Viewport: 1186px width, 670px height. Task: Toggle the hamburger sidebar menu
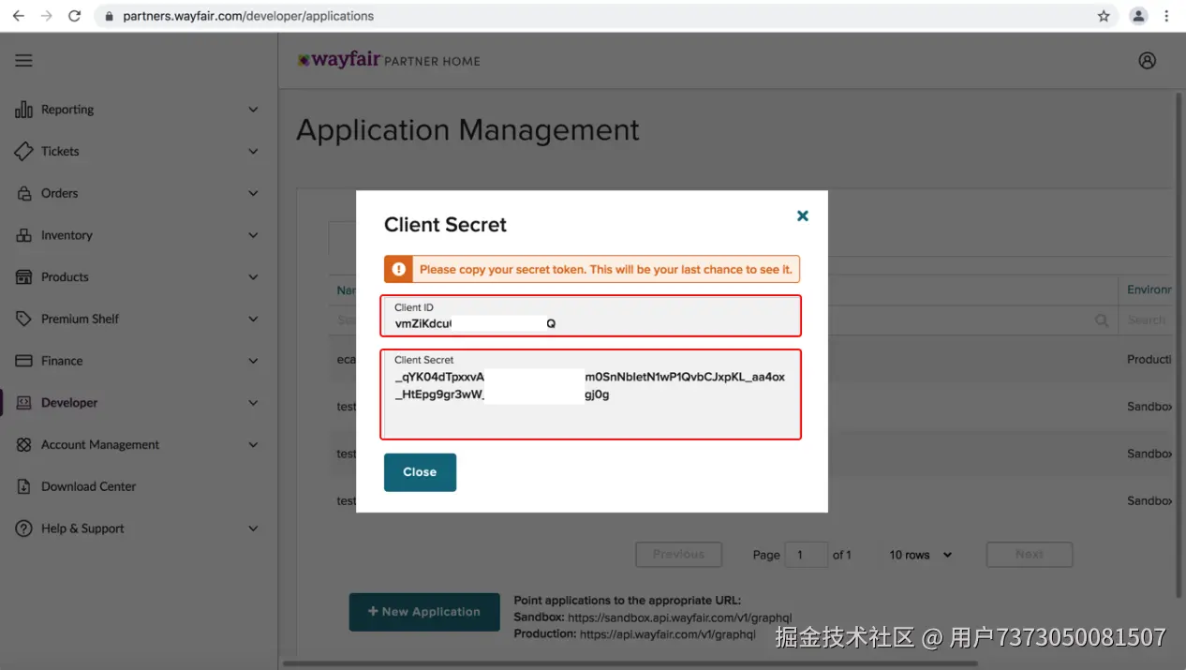(x=23, y=60)
